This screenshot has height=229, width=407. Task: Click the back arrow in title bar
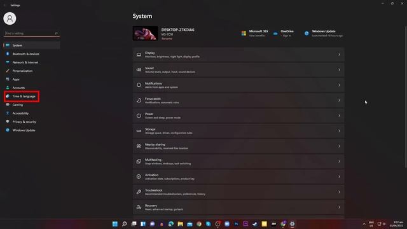[4, 5]
